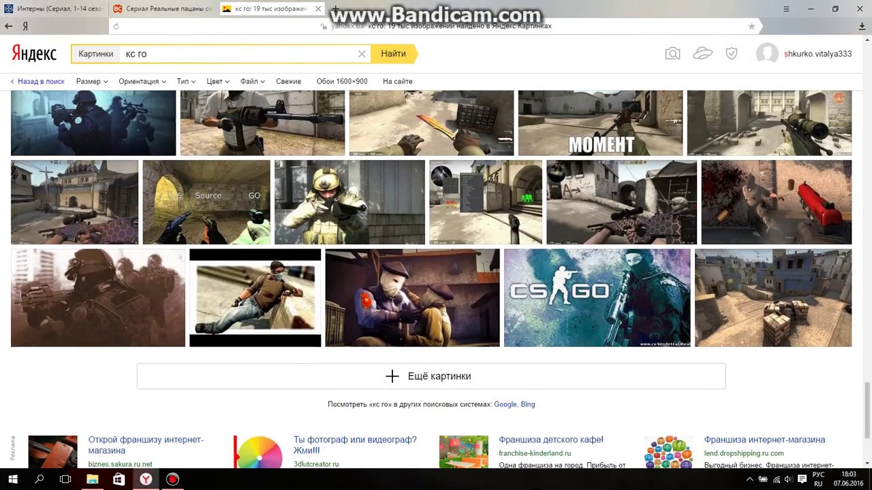Show hidden tray icons chevron
This screenshot has height=490, width=872.
[x=750, y=479]
